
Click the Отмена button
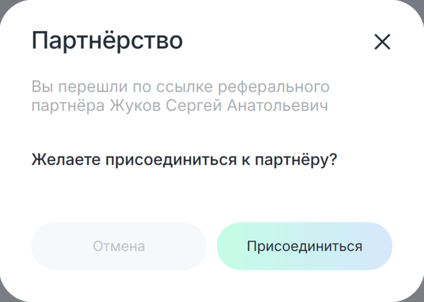tap(119, 246)
